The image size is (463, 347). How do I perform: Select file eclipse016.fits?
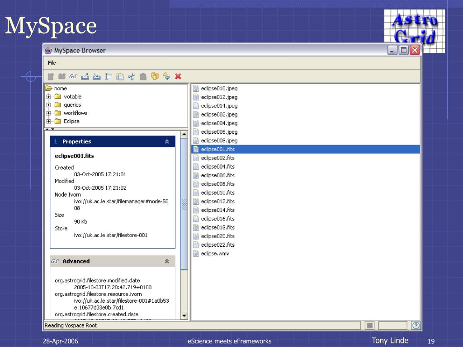(x=218, y=219)
